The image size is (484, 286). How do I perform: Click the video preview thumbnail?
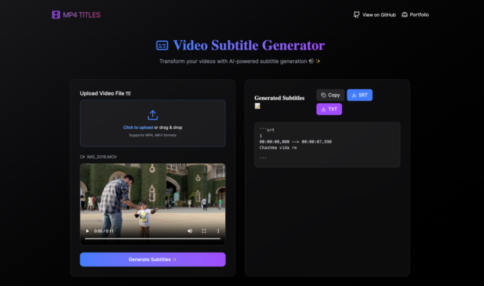(x=153, y=204)
